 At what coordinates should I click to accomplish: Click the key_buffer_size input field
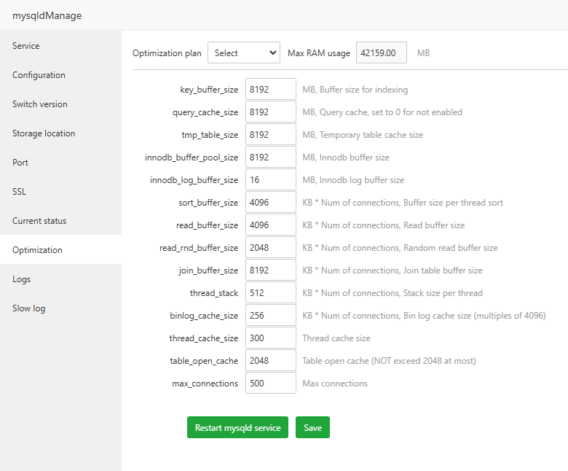click(x=270, y=90)
